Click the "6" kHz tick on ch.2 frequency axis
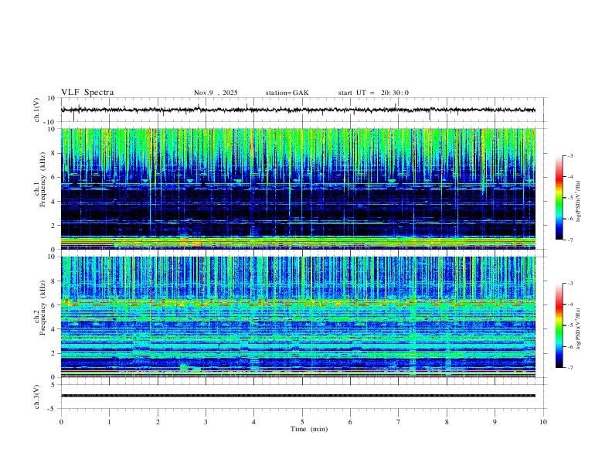The width and height of the screenshot is (612, 473). tap(53, 305)
